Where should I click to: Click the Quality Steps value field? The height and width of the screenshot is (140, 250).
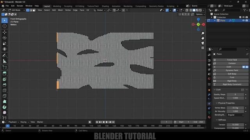pyautogui.click(x=236, y=94)
